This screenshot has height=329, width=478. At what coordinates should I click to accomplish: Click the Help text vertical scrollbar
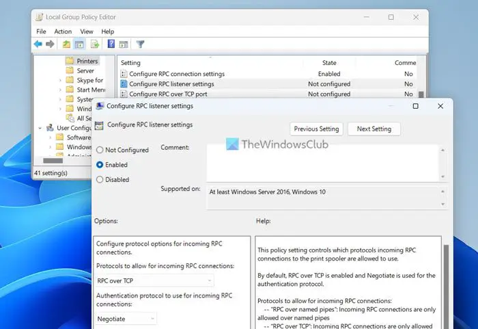(446, 287)
